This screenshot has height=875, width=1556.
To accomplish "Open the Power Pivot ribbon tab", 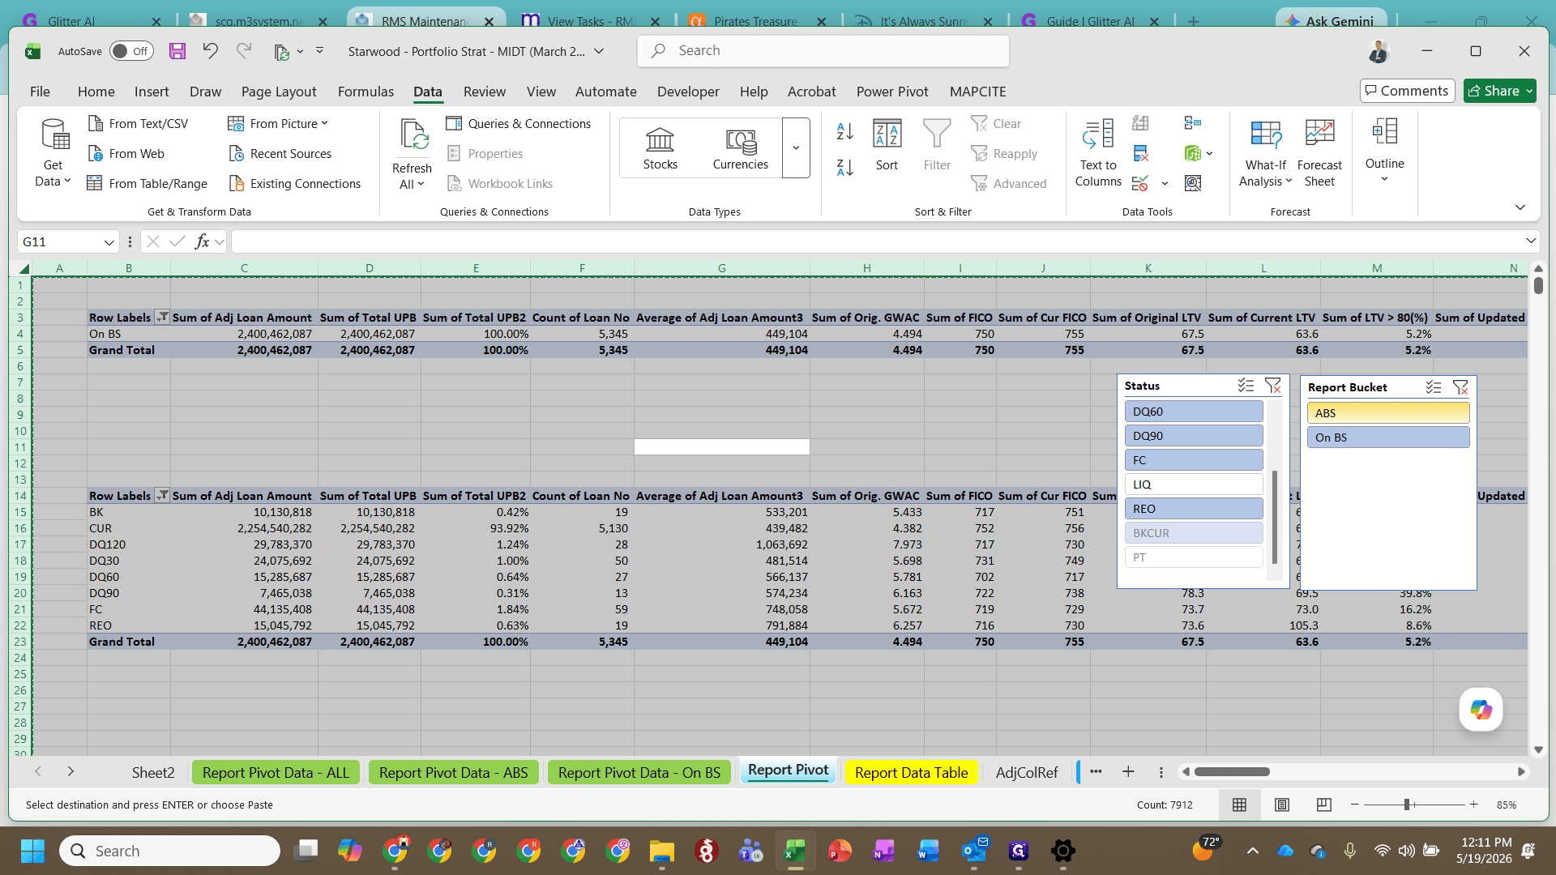I will [x=892, y=92].
